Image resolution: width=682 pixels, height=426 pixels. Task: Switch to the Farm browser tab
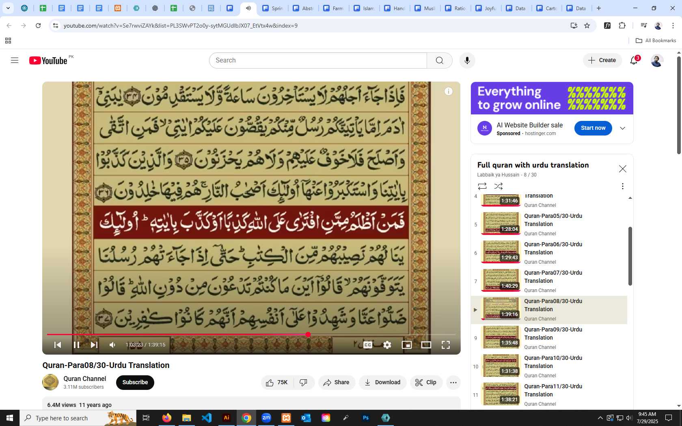click(334, 8)
